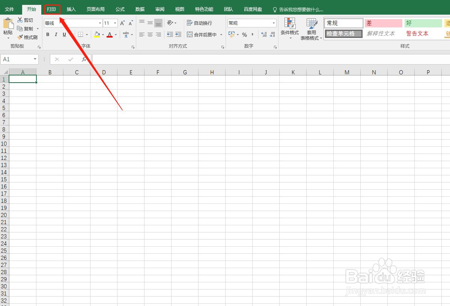Click the top align icon
This screenshot has width=450, height=306.
tap(142, 23)
